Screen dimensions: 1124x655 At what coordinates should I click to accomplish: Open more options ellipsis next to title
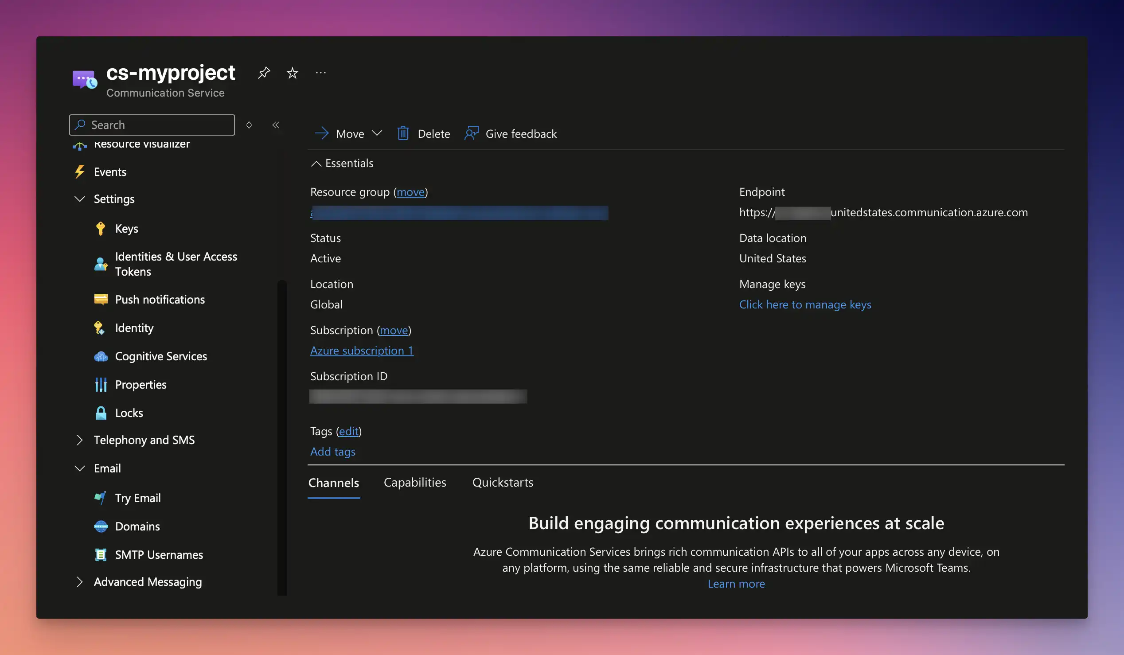[x=321, y=73]
